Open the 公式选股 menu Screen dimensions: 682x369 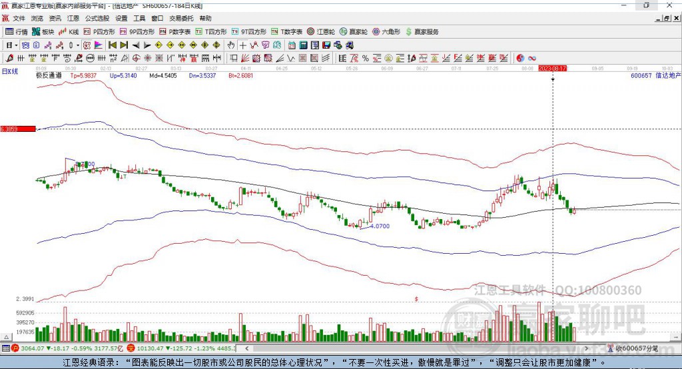click(97, 18)
